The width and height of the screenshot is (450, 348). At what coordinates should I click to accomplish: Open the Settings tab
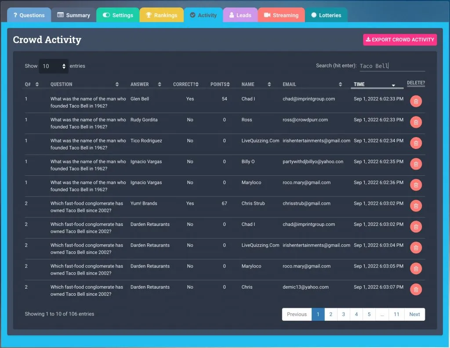point(118,15)
